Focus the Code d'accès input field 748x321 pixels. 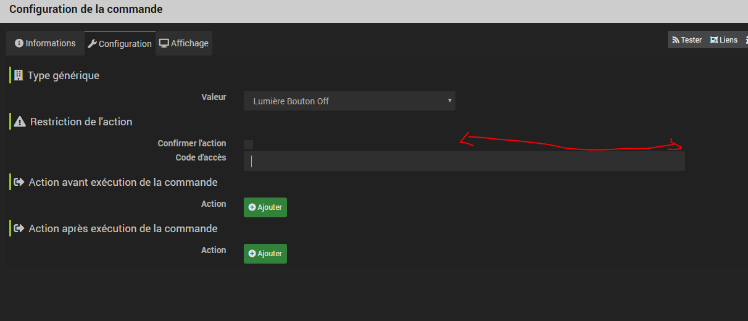(x=464, y=161)
